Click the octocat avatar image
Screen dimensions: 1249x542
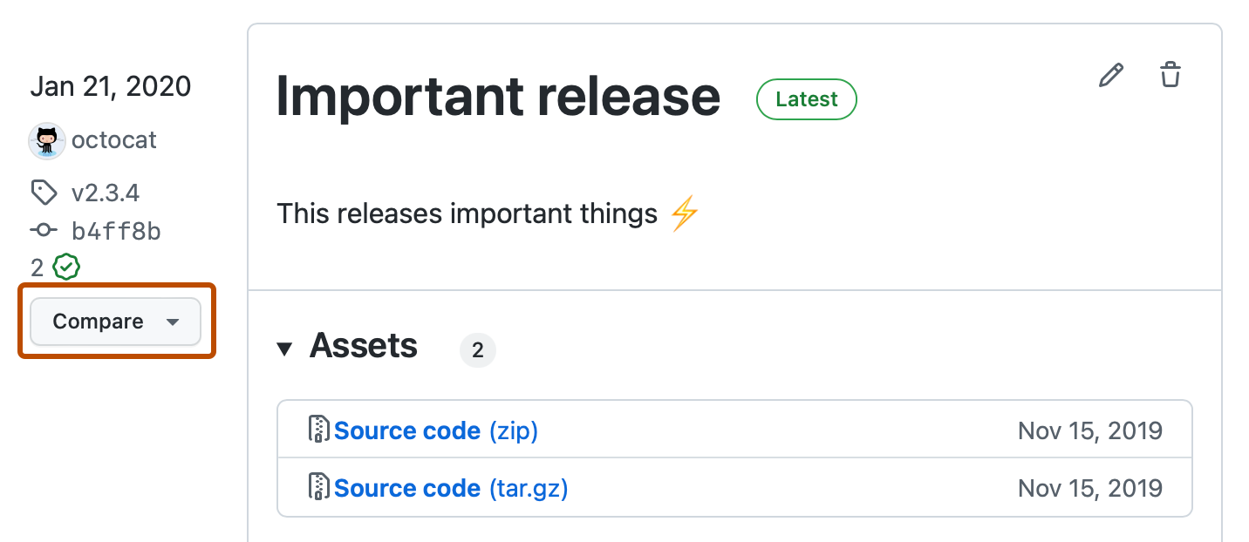point(47,141)
